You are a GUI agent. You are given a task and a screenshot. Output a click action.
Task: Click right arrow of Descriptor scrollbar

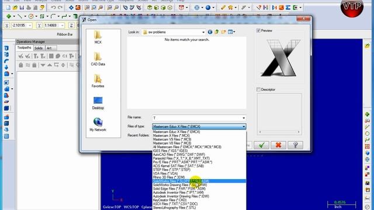click(x=299, y=132)
